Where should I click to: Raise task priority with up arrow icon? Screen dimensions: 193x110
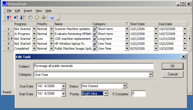point(9,18)
